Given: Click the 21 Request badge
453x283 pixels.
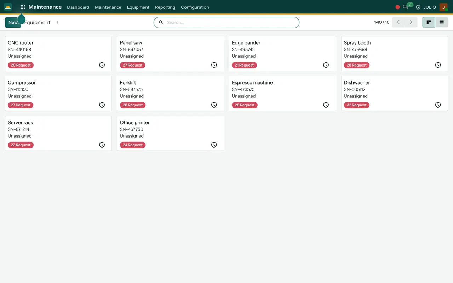Looking at the screenshot, I should click(x=244, y=65).
